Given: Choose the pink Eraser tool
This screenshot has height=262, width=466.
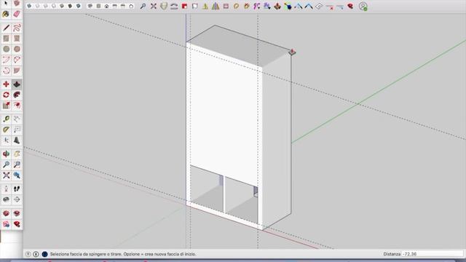Looking at the screenshot, I should 17,14.
